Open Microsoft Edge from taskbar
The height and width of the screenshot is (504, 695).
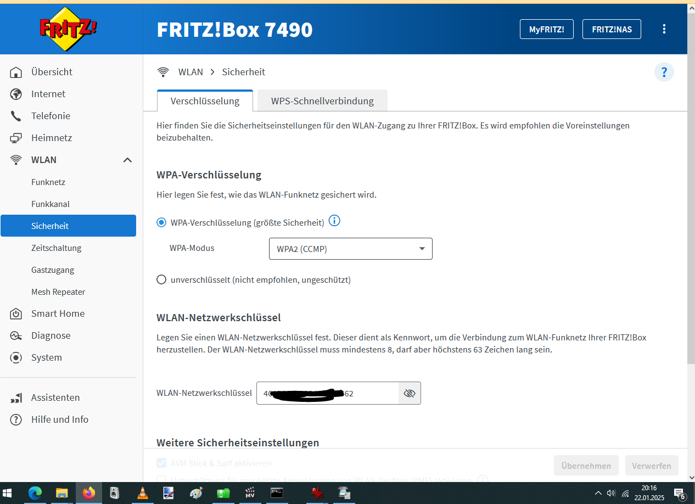tap(35, 493)
